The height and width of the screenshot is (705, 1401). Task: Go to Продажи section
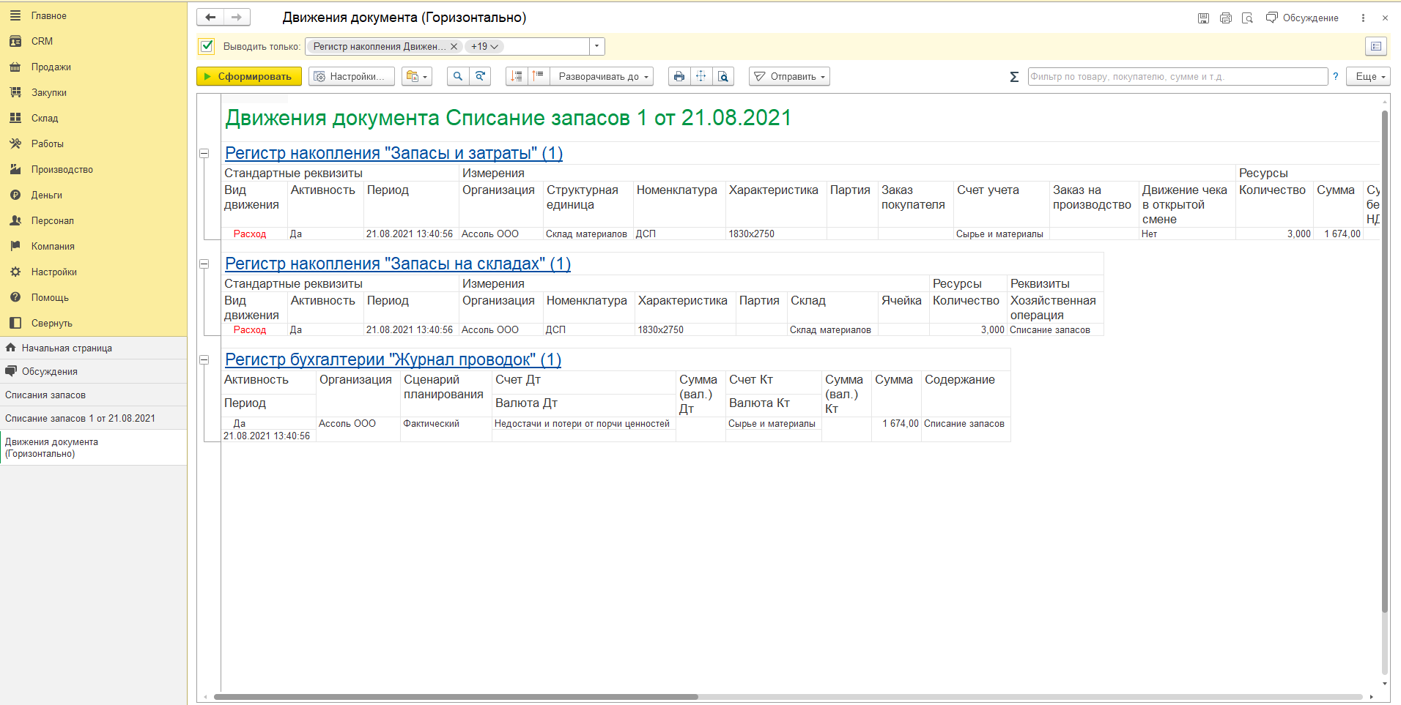[51, 67]
